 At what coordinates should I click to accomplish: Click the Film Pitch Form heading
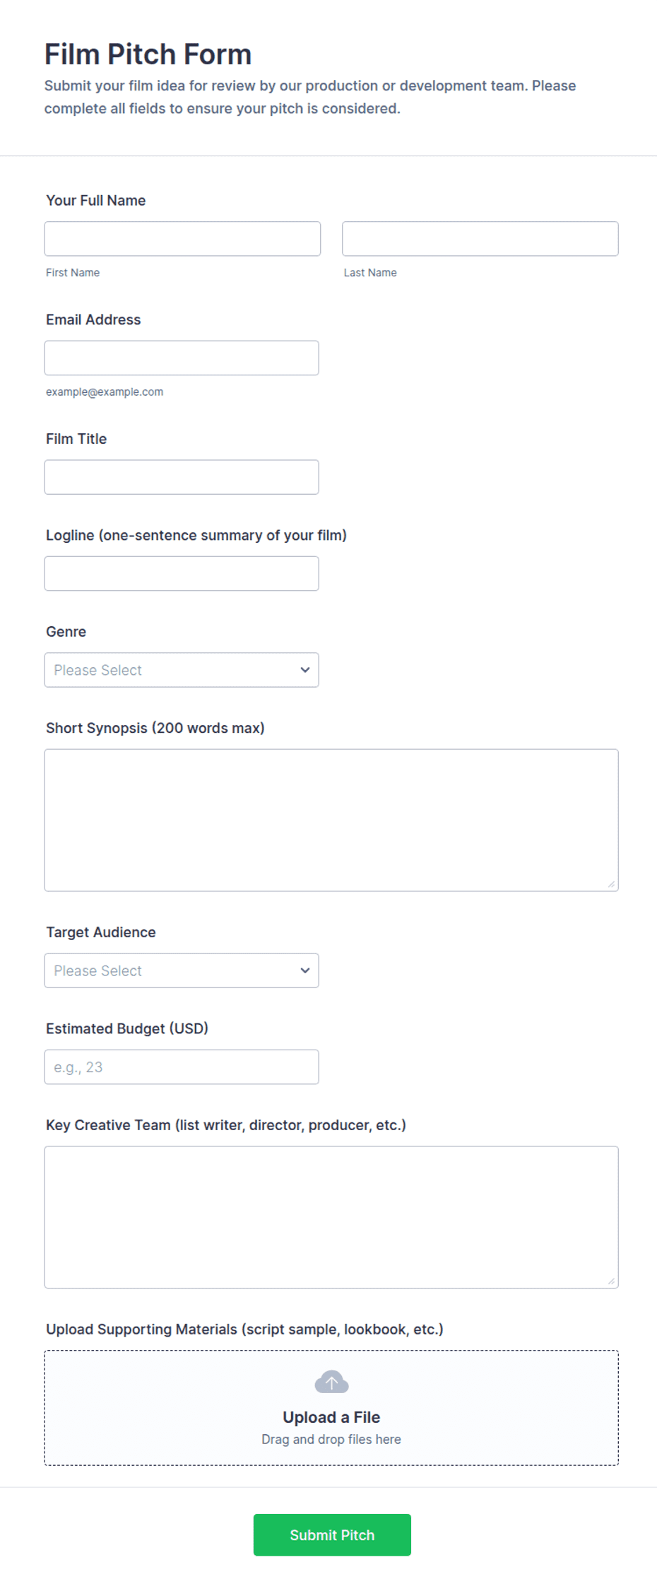click(x=148, y=54)
